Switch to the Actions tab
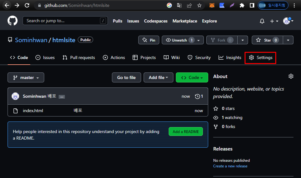This screenshot has width=301, height=178. (x=114, y=57)
